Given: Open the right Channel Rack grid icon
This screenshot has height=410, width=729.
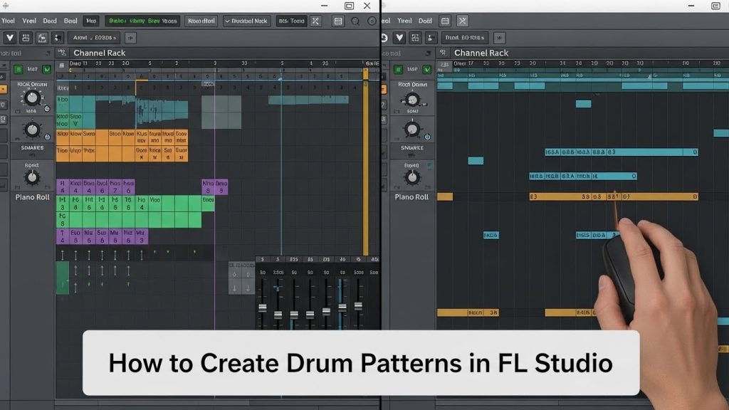Looking at the screenshot, I should pyautogui.click(x=443, y=53).
